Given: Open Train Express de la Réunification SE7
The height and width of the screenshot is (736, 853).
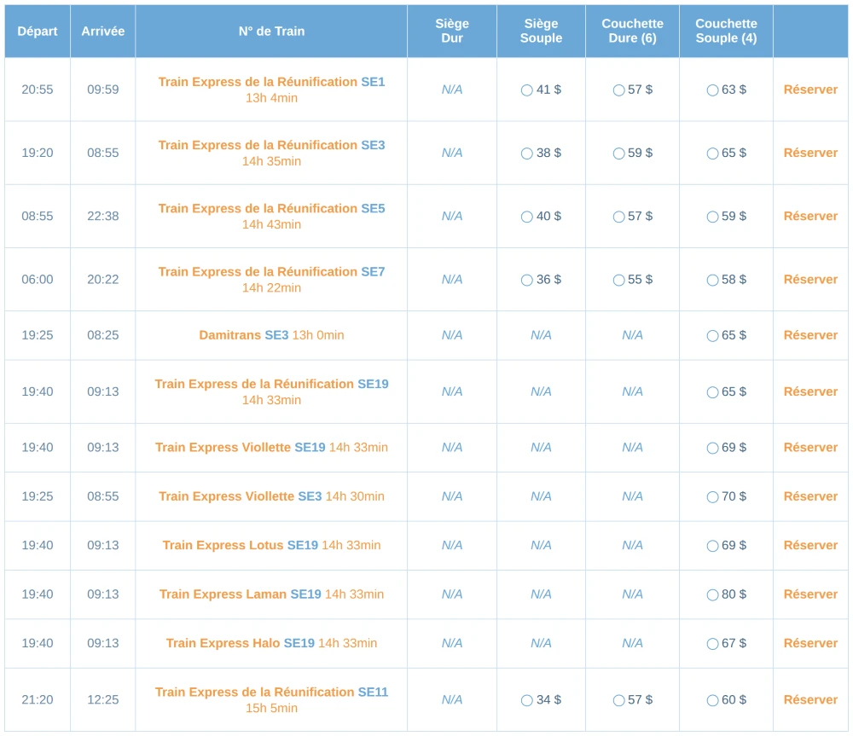Looking at the screenshot, I should [271, 271].
